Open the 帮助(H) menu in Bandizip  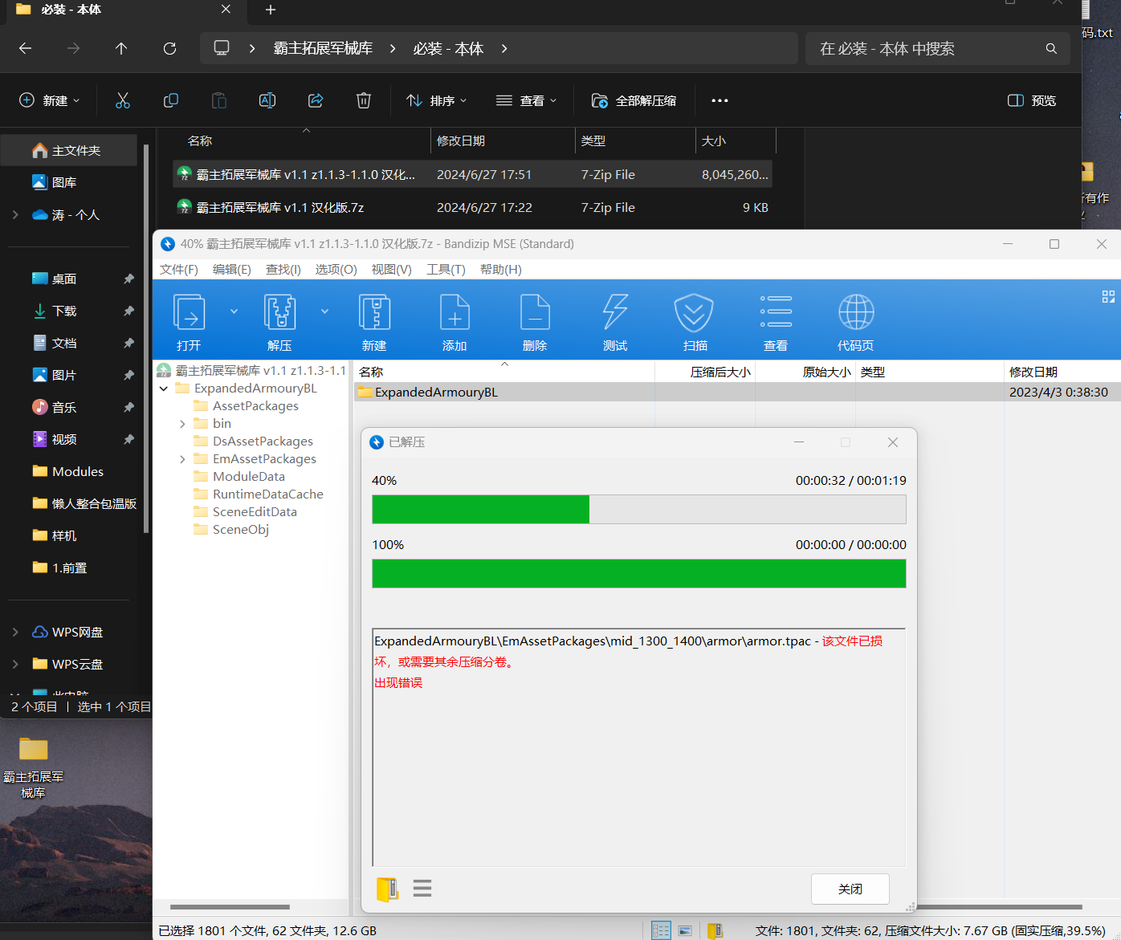[500, 270]
